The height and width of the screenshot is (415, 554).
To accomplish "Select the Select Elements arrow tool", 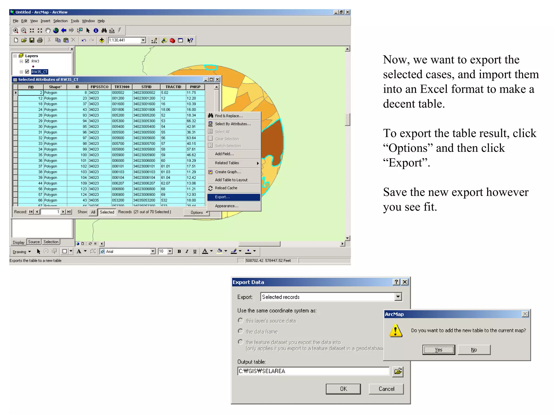I will (x=88, y=31).
